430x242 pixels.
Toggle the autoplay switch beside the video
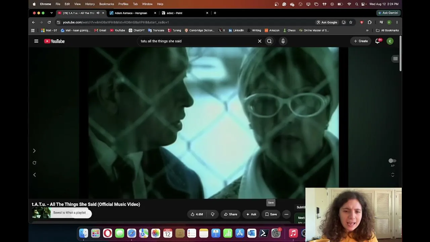coord(392,161)
